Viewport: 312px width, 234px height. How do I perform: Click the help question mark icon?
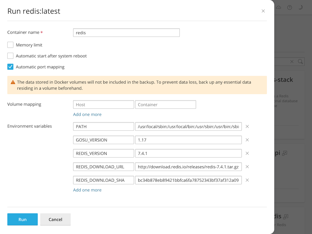pyautogui.click(x=289, y=8)
